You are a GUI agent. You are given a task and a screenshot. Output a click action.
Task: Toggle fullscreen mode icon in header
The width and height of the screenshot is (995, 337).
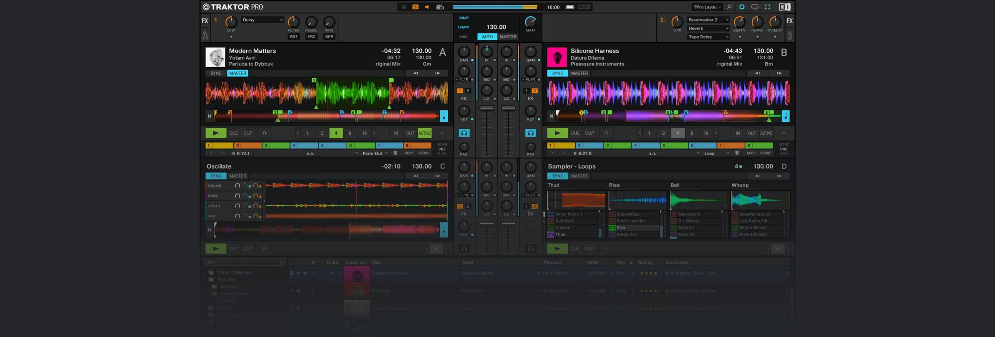coord(767,7)
